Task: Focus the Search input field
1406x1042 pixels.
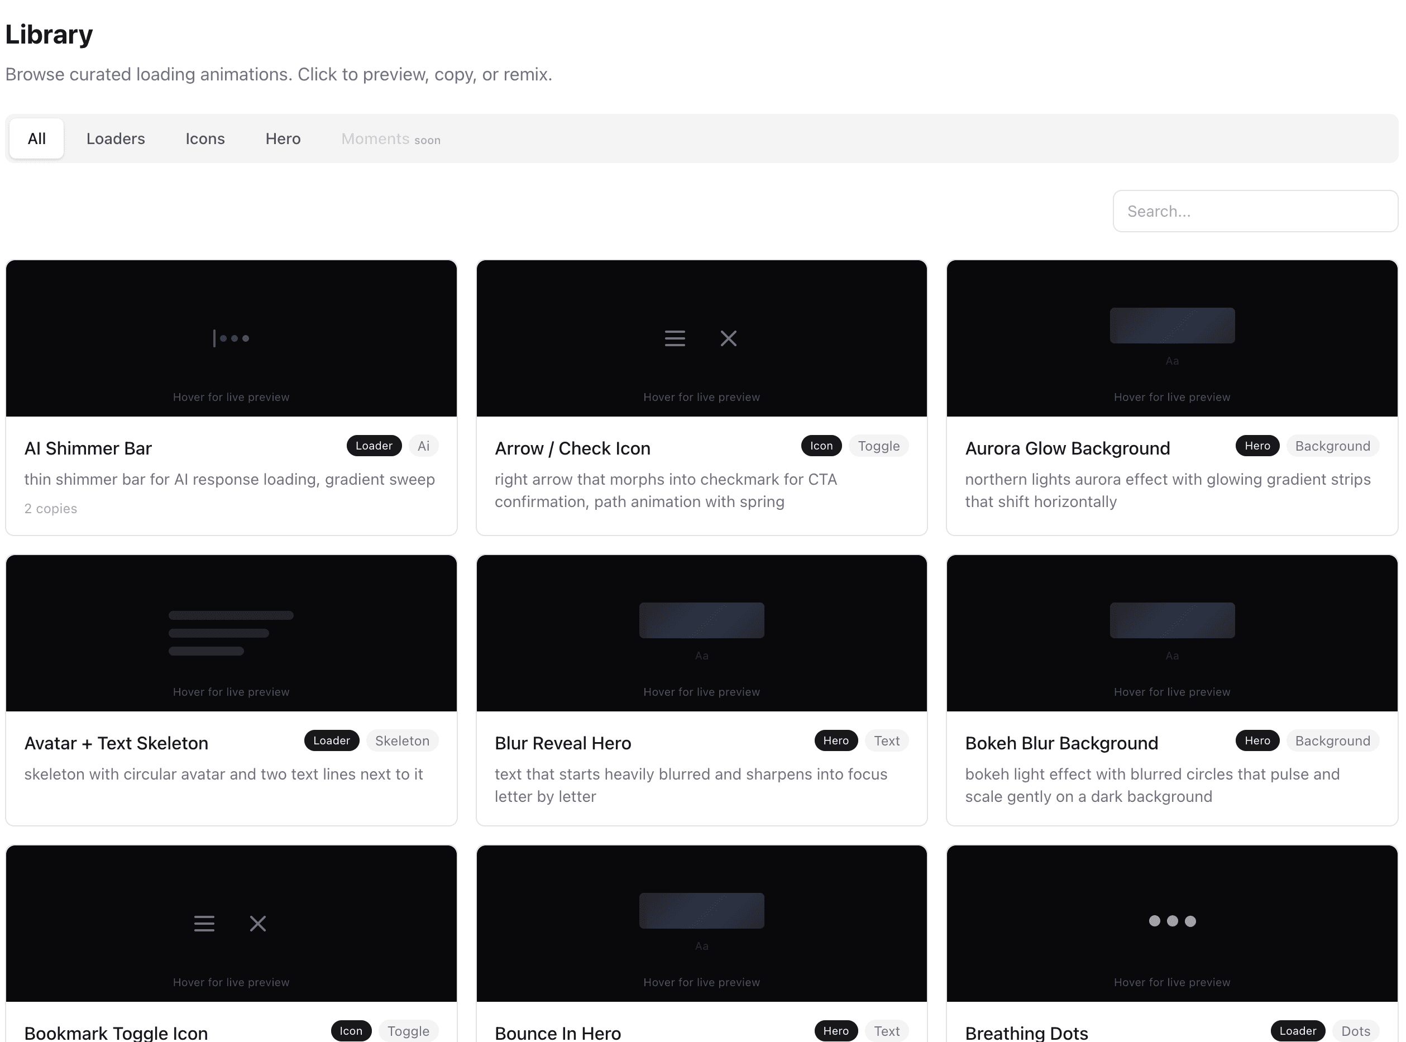Action: pyautogui.click(x=1255, y=211)
